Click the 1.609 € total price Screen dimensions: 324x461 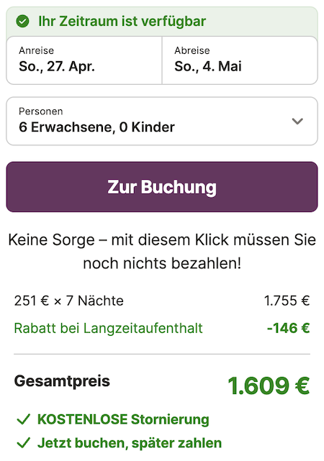(269, 385)
